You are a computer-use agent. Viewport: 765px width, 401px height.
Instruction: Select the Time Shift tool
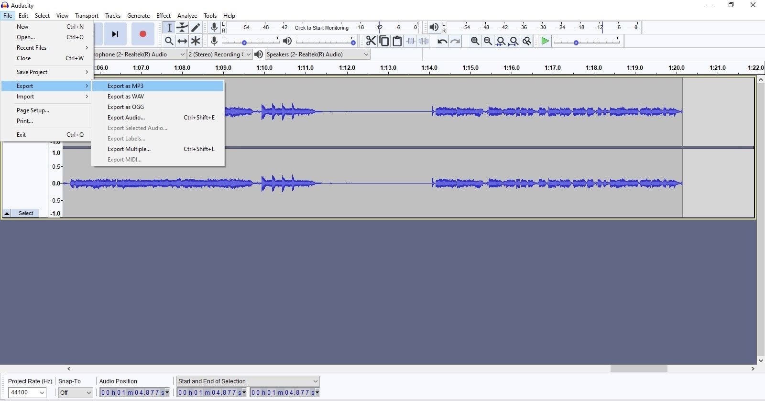[182, 41]
